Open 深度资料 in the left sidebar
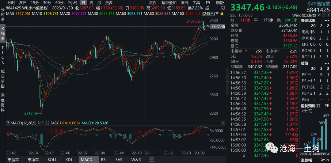 (3, 103)
